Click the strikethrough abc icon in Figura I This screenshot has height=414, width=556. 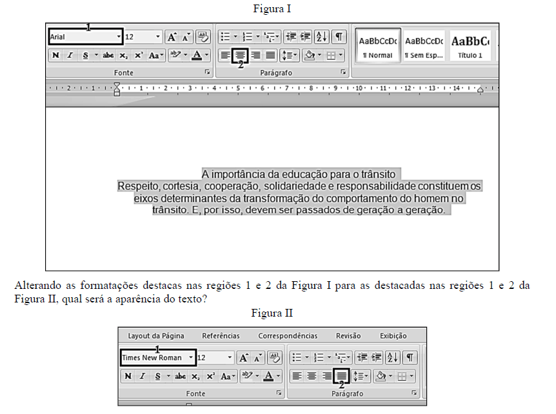click(x=108, y=55)
